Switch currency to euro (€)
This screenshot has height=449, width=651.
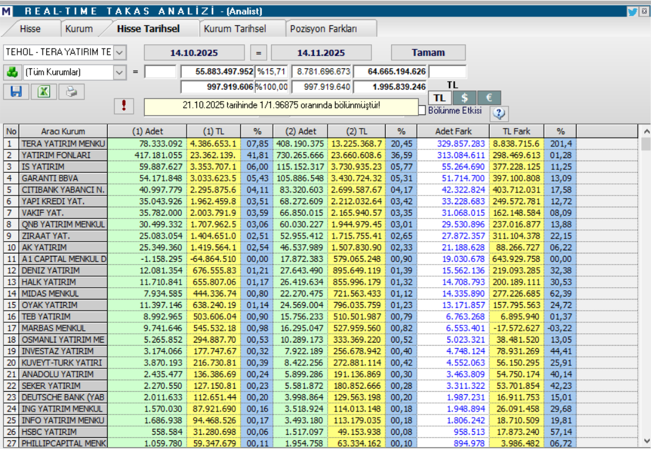(x=488, y=98)
